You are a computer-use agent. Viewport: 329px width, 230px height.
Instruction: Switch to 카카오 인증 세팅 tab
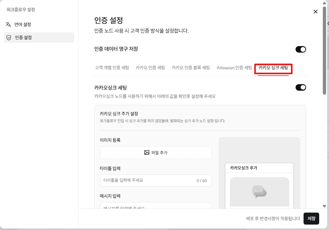[x=150, y=68]
